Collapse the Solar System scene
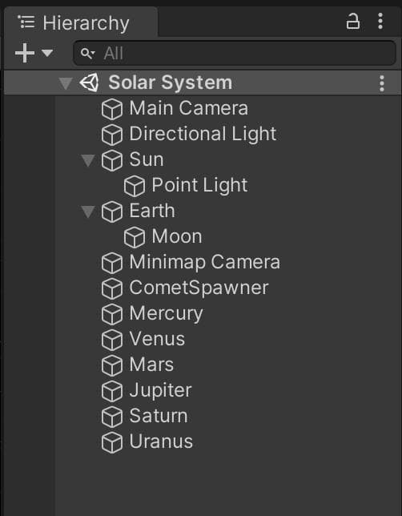This screenshot has width=402, height=516. 66,83
